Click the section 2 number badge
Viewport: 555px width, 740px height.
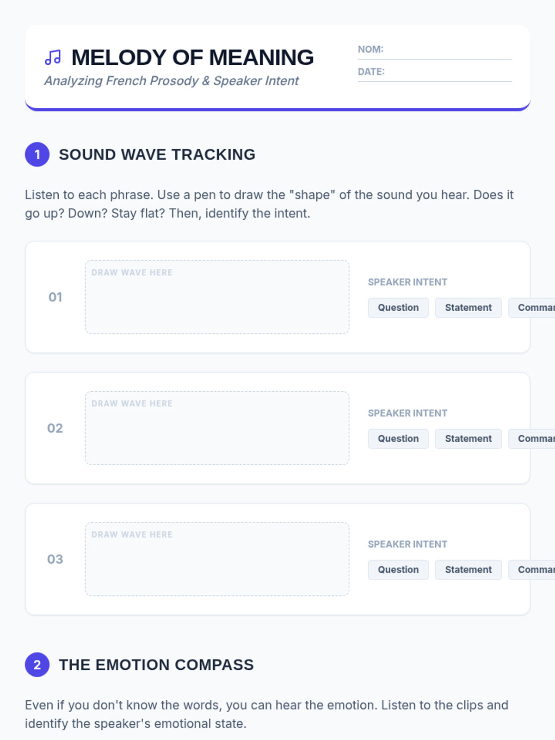(37, 665)
